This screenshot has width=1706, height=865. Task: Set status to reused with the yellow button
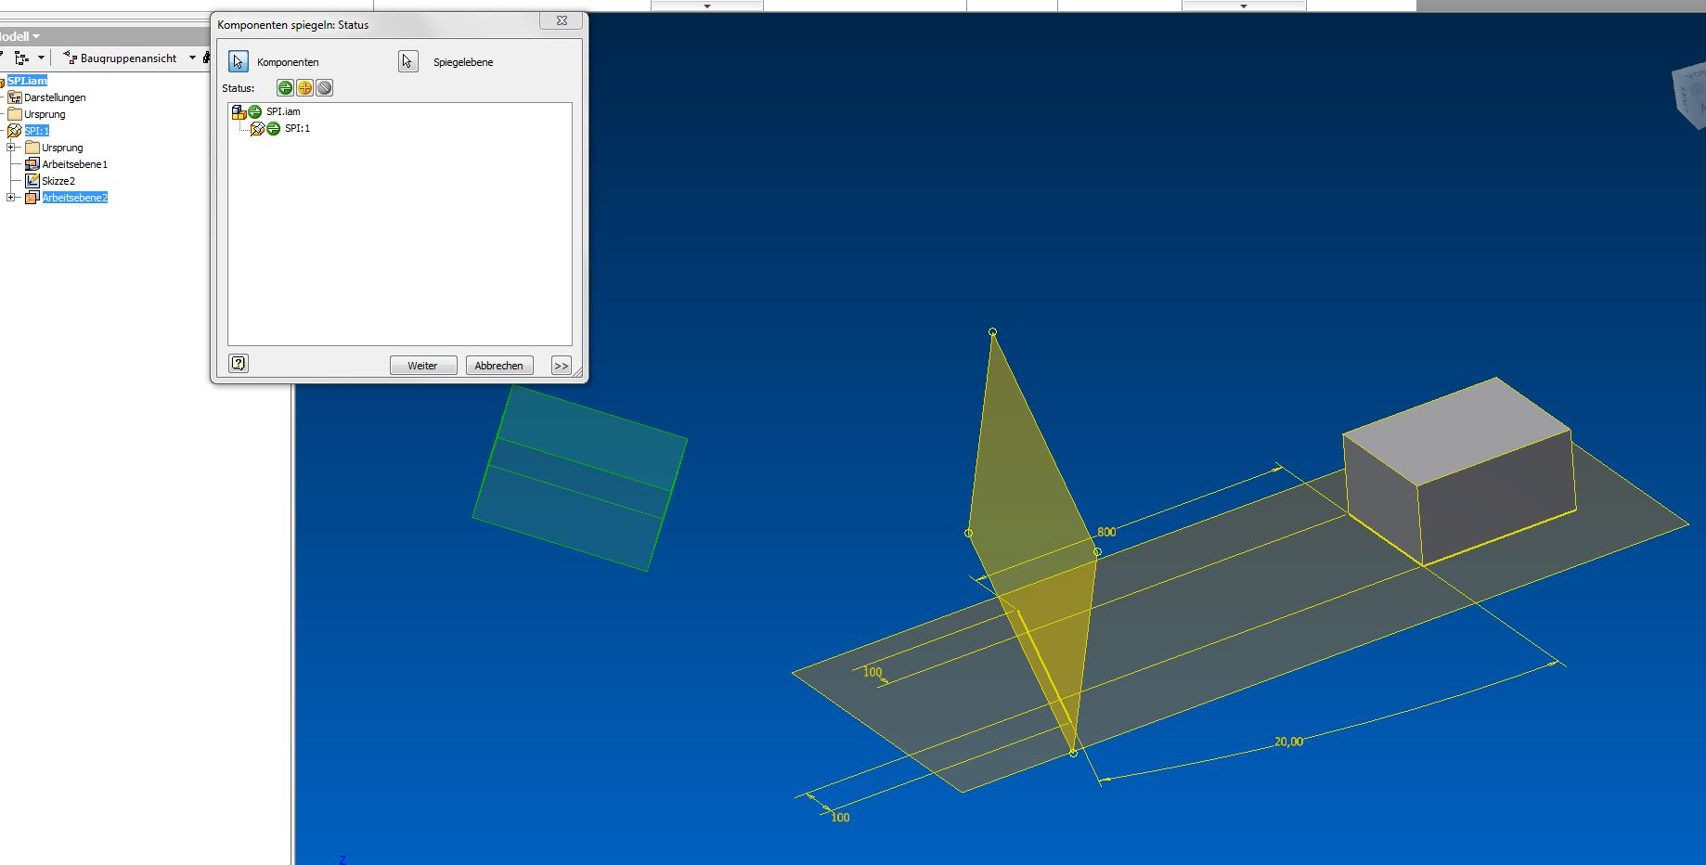pyautogui.click(x=304, y=88)
